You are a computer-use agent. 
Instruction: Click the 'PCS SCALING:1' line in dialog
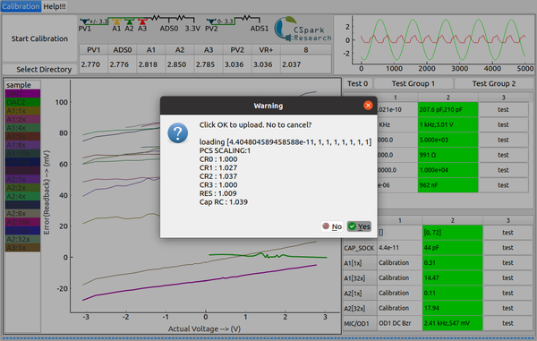(225, 150)
